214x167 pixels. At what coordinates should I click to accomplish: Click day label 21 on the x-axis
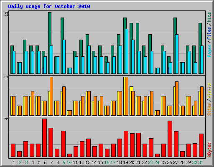point(138,162)
